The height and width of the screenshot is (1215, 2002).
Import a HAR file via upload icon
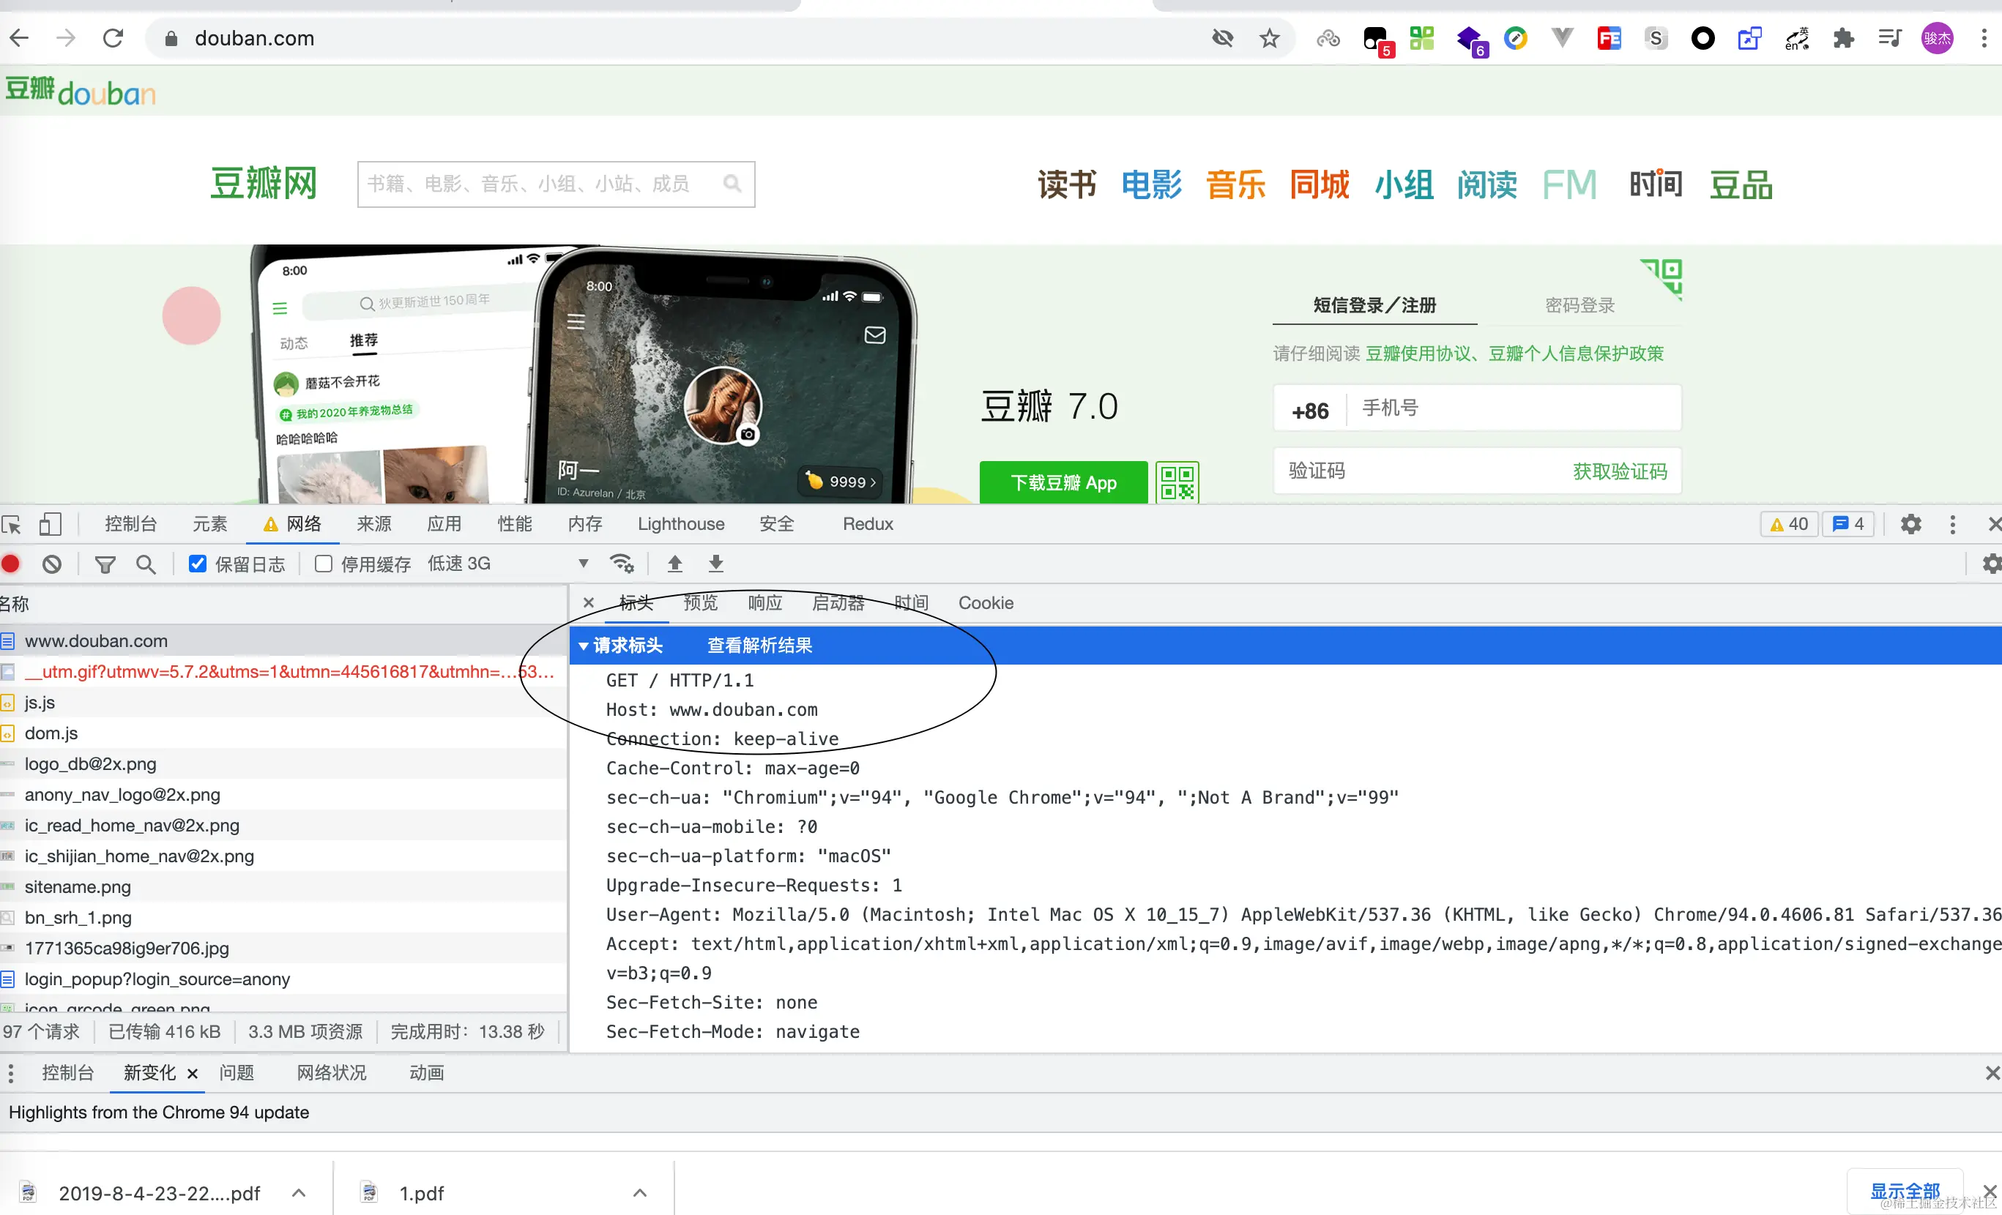(674, 564)
